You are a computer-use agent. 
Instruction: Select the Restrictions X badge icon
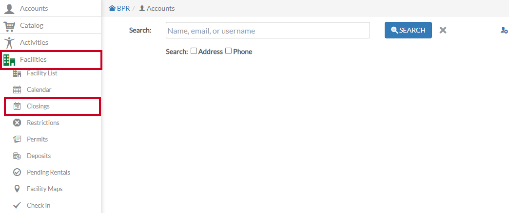(x=17, y=123)
